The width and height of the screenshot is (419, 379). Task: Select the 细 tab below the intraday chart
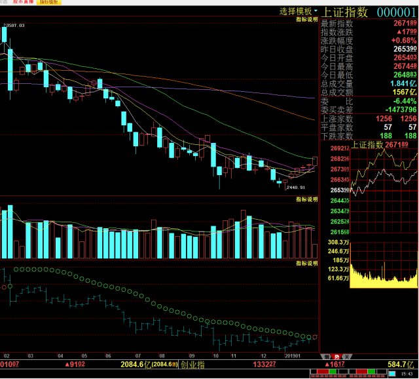(326, 357)
